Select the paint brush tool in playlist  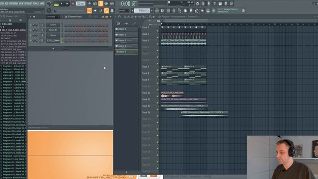[x=128, y=17]
